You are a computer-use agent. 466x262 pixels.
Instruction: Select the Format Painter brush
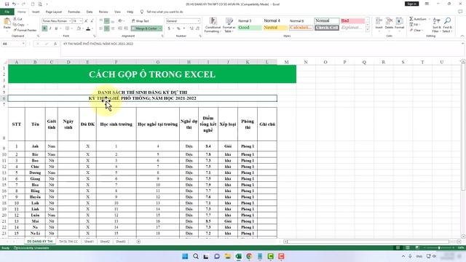coord(25,30)
